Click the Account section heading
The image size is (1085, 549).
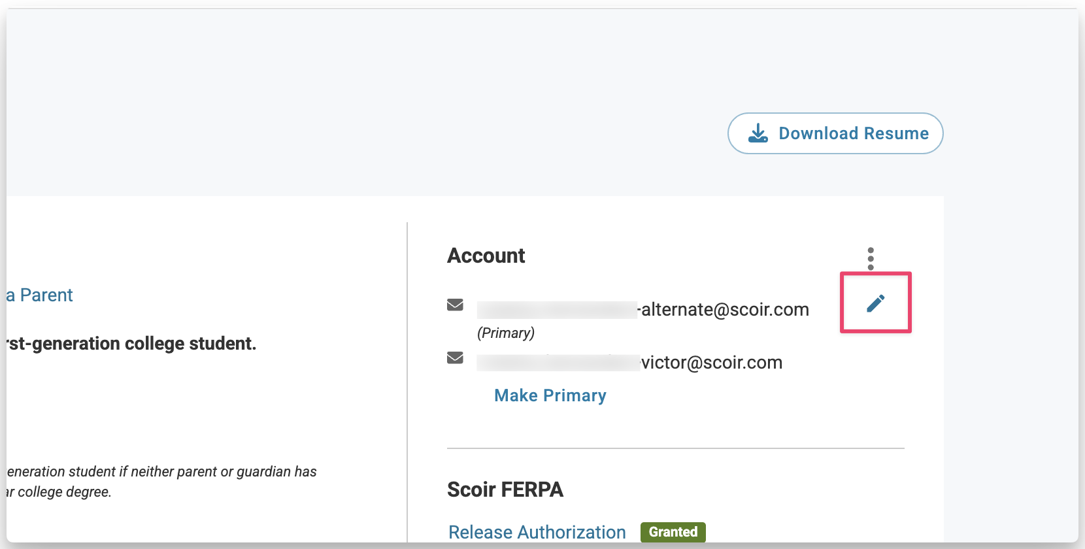(x=486, y=256)
